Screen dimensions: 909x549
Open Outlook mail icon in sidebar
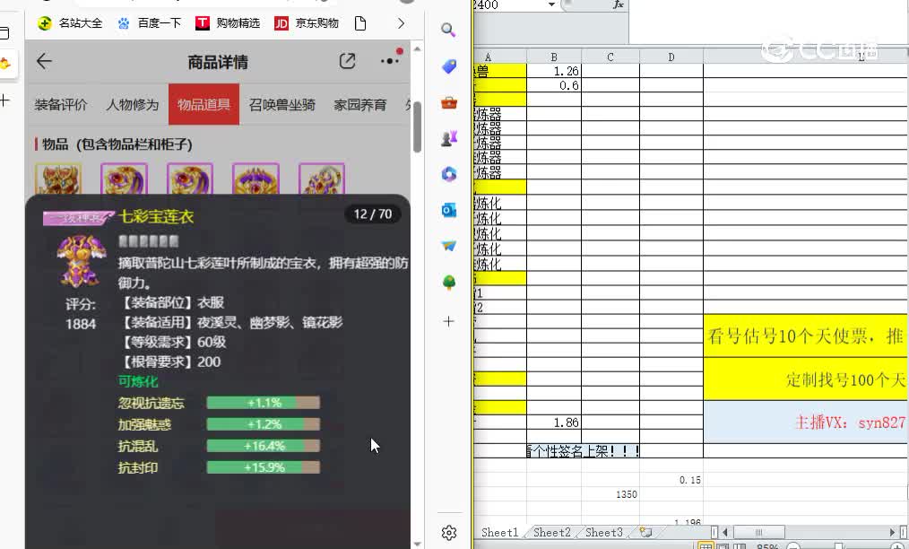(x=448, y=210)
